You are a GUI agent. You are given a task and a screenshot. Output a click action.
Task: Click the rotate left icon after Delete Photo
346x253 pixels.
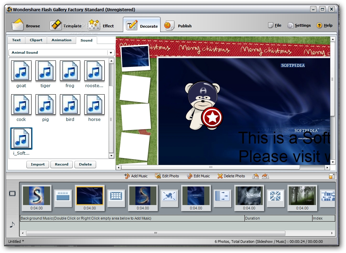coord(256,176)
